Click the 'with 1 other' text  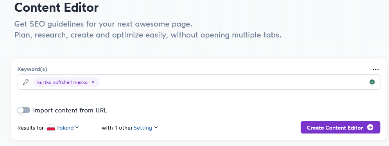click(x=117, y=128)
